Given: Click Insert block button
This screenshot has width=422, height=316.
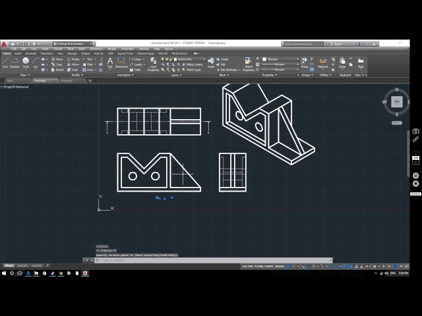Looking at the screenshot, I should click(211, 63).
